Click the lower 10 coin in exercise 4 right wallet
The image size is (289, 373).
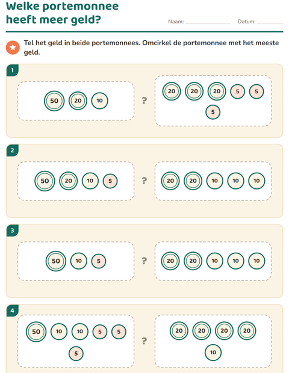213,353
